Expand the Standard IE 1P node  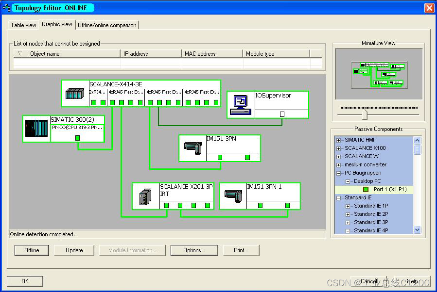348,206
